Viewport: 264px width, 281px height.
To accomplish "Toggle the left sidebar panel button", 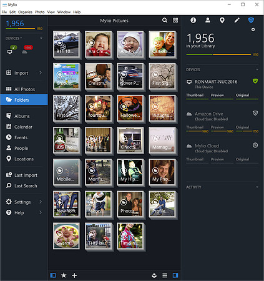I will [53, 275].
